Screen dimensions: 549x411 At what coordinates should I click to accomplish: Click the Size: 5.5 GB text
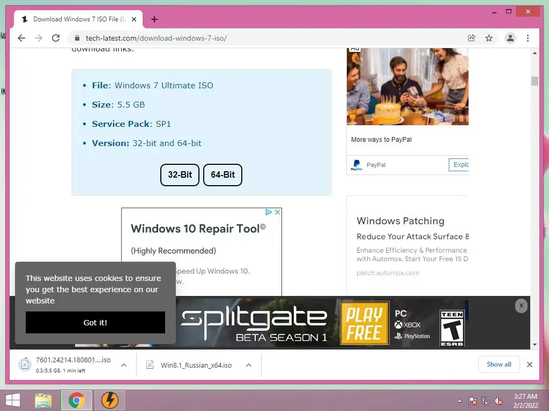coord(118,105)
